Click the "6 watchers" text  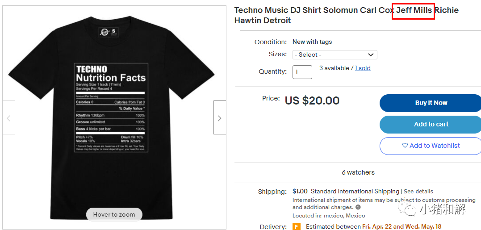[x=358, y=172]
